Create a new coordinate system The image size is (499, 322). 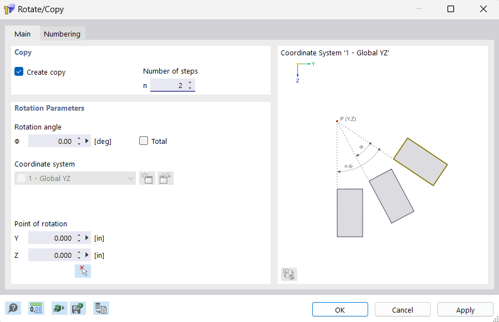pos(146,178)
